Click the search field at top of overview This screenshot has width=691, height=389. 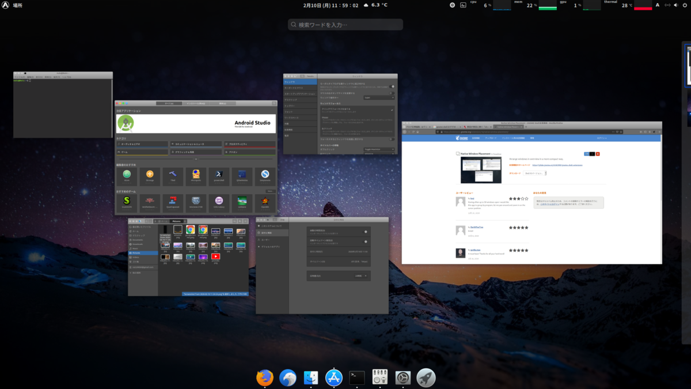tap(345, 25)
